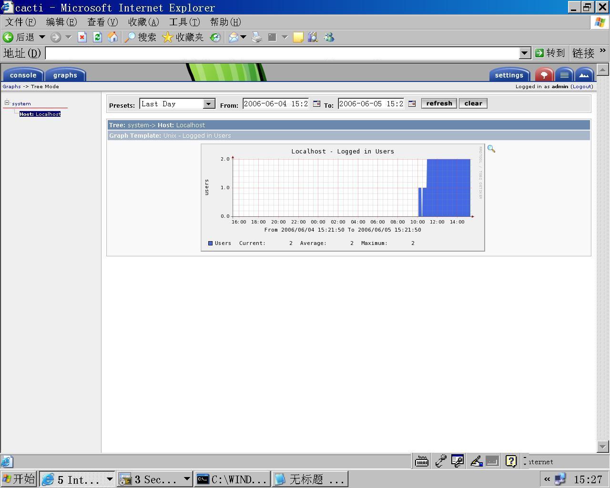Select the system tree link
This screenshot has height=488, width=610.
pyautogui.click(x=21, y=103)
